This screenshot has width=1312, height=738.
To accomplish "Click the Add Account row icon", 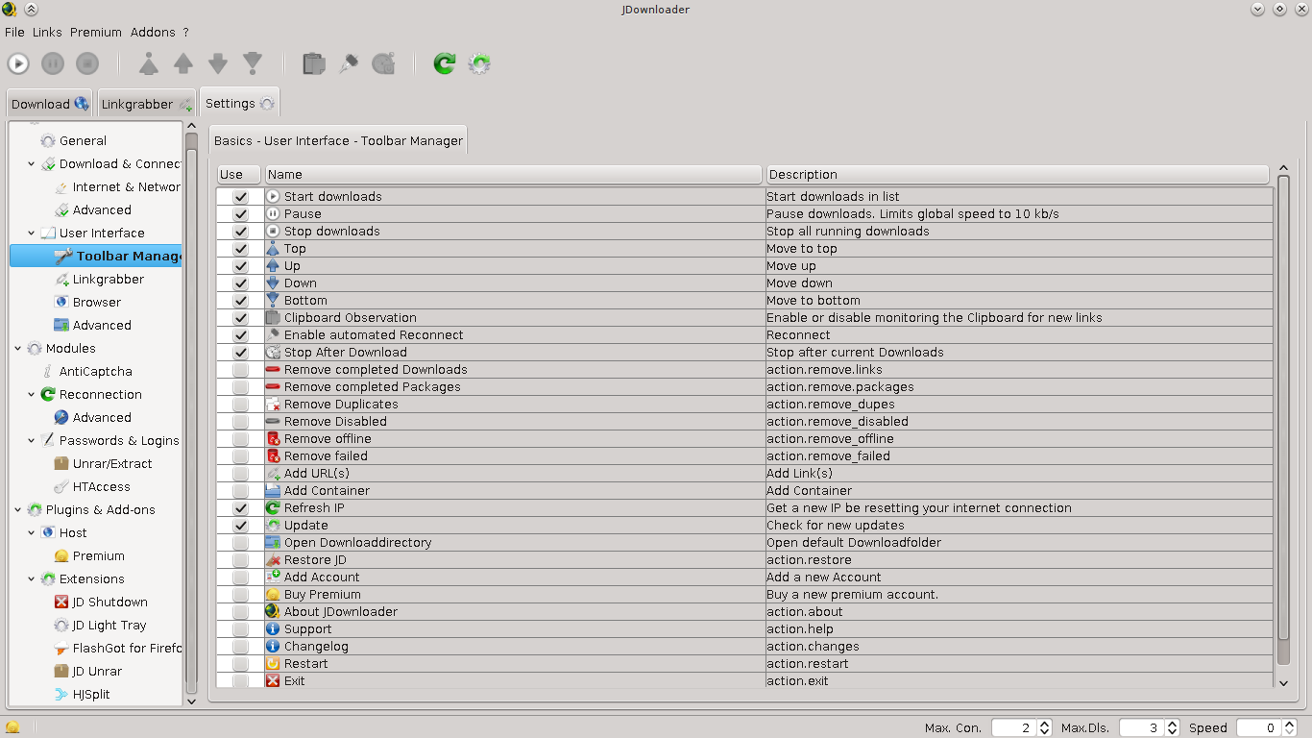I will coord(273,578).
